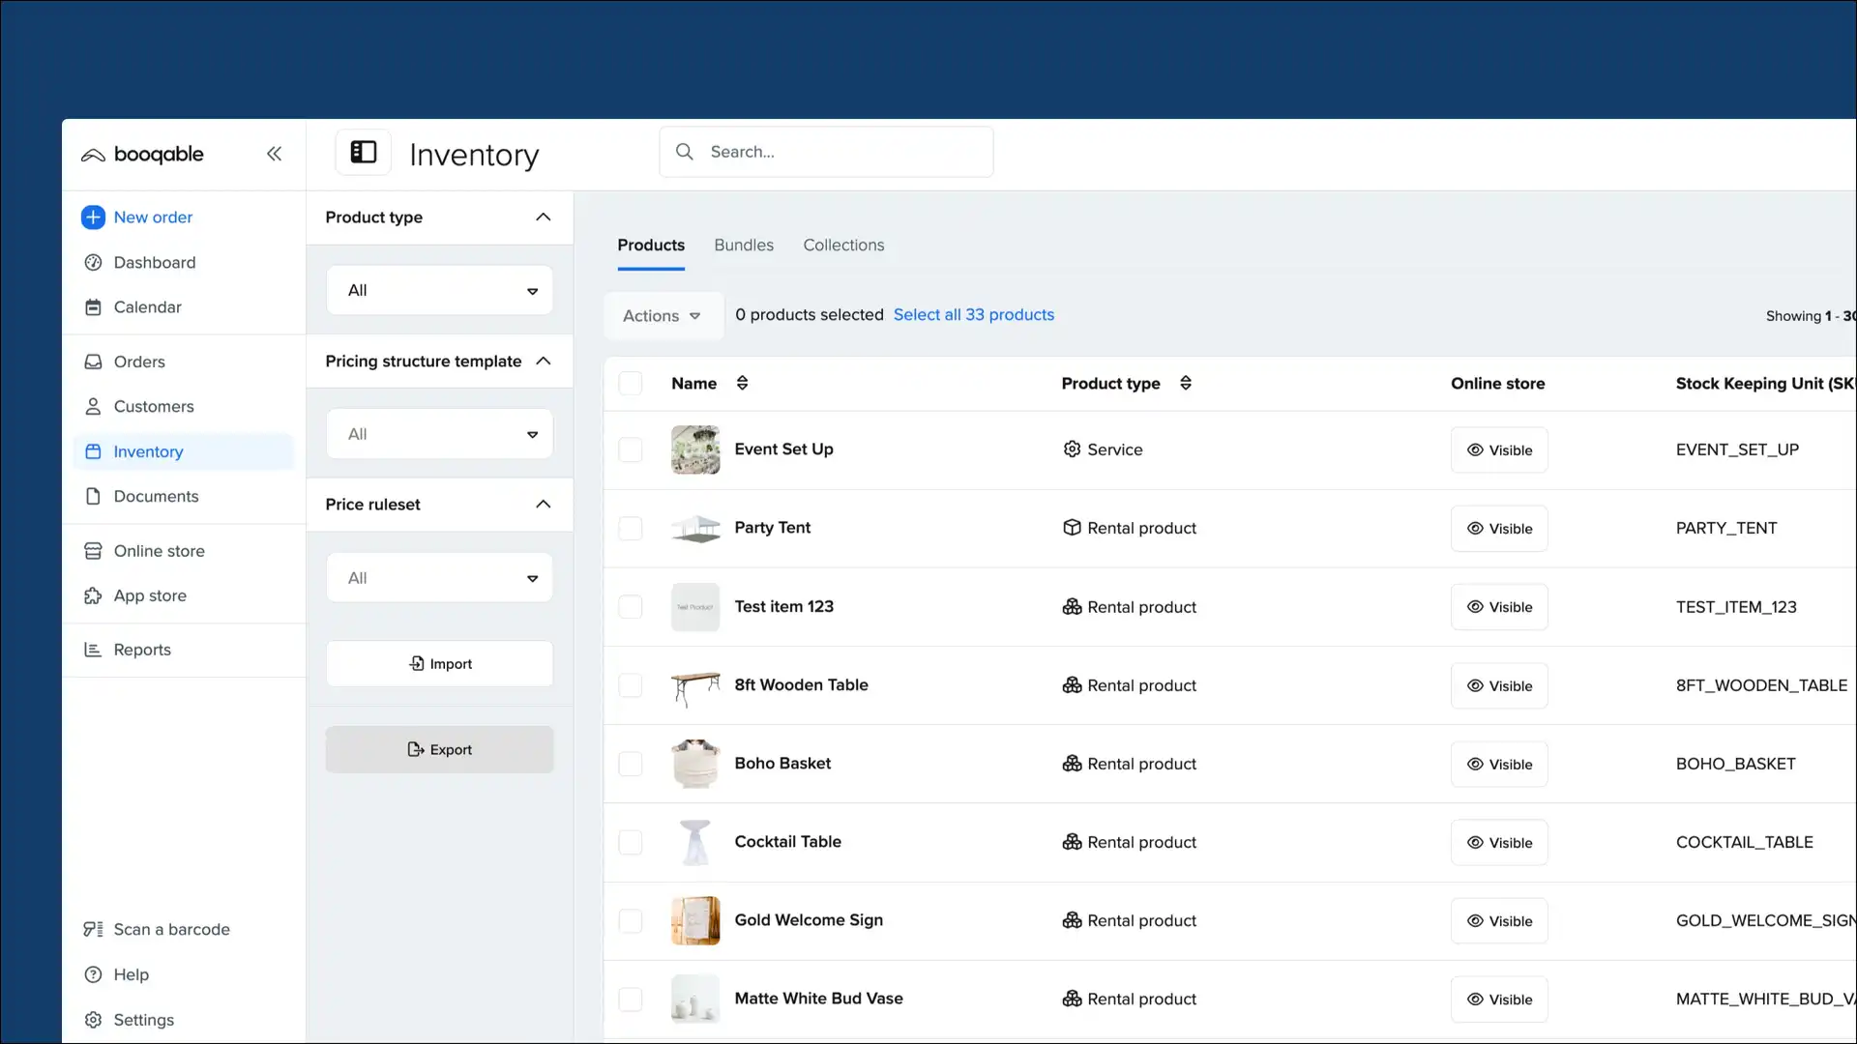Check the select-all checkbox in the table header
Image resolution: width=1857 pixels, height=1044 pixels.
coord(630,383)
